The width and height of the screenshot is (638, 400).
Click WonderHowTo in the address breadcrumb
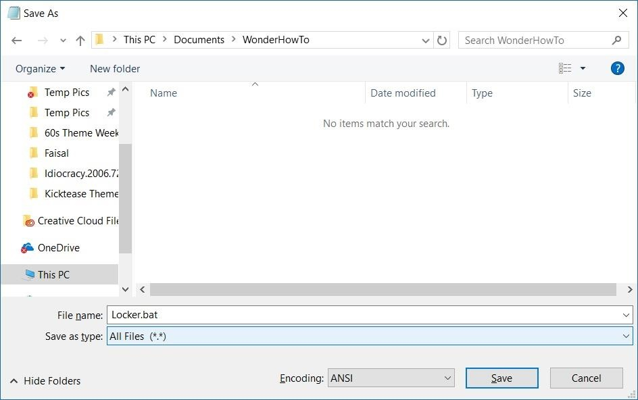[x=276, y=39]
